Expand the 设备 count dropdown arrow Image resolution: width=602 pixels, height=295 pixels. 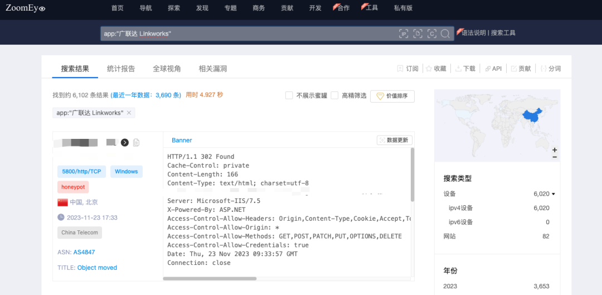554,195
